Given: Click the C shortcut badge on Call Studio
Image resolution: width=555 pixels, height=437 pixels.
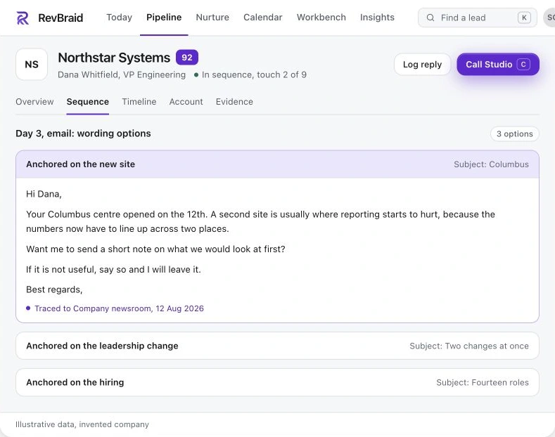Looking at the screenshot, I should pyautogui.click(x=523, y=65).
